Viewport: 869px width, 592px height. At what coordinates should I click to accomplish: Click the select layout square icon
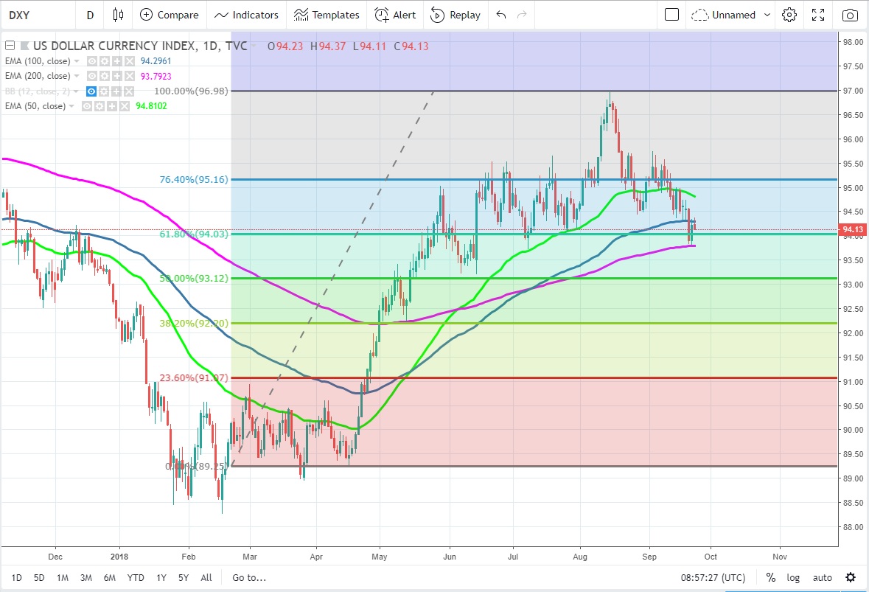pyautogui.click(x=671, y=15)
